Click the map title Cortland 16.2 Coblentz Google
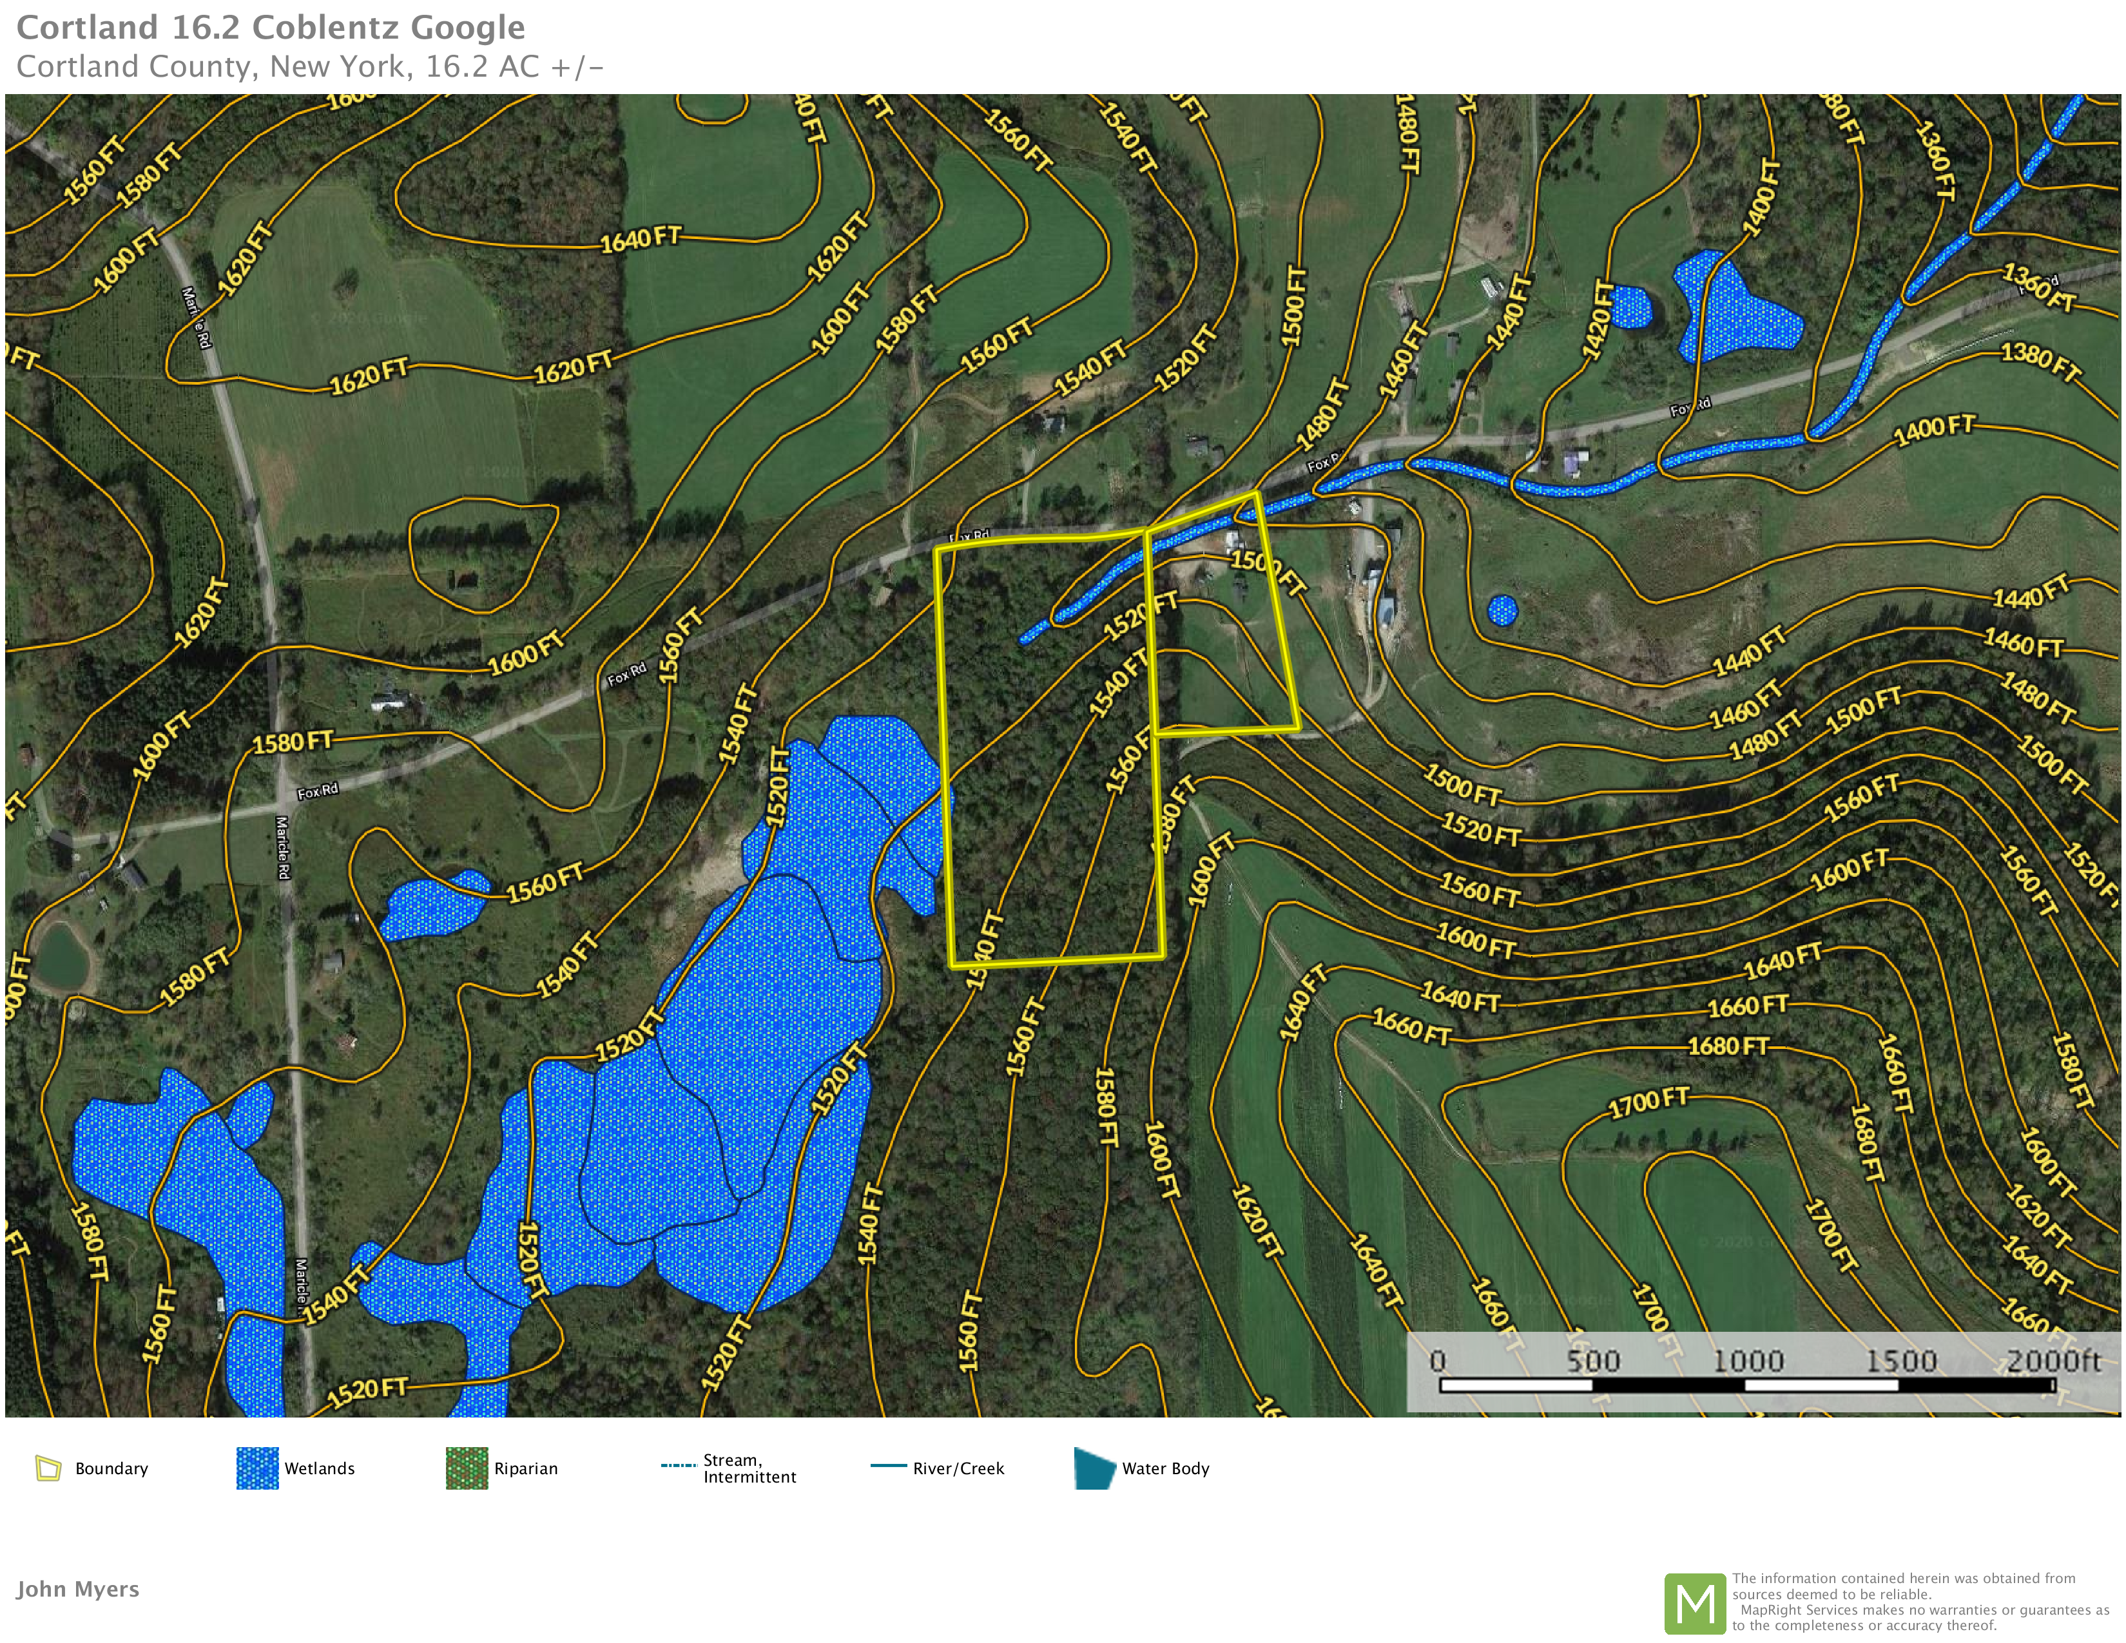The image size is (2126, 1643). 271,27
